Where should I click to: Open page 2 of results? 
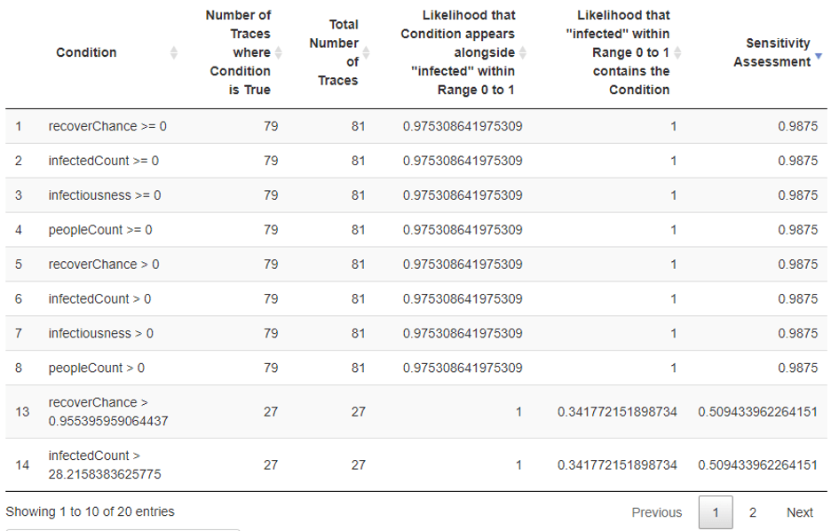click(753, 512)
